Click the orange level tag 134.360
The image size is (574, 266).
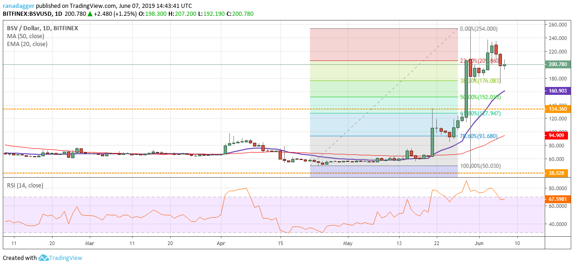[557, 109]
